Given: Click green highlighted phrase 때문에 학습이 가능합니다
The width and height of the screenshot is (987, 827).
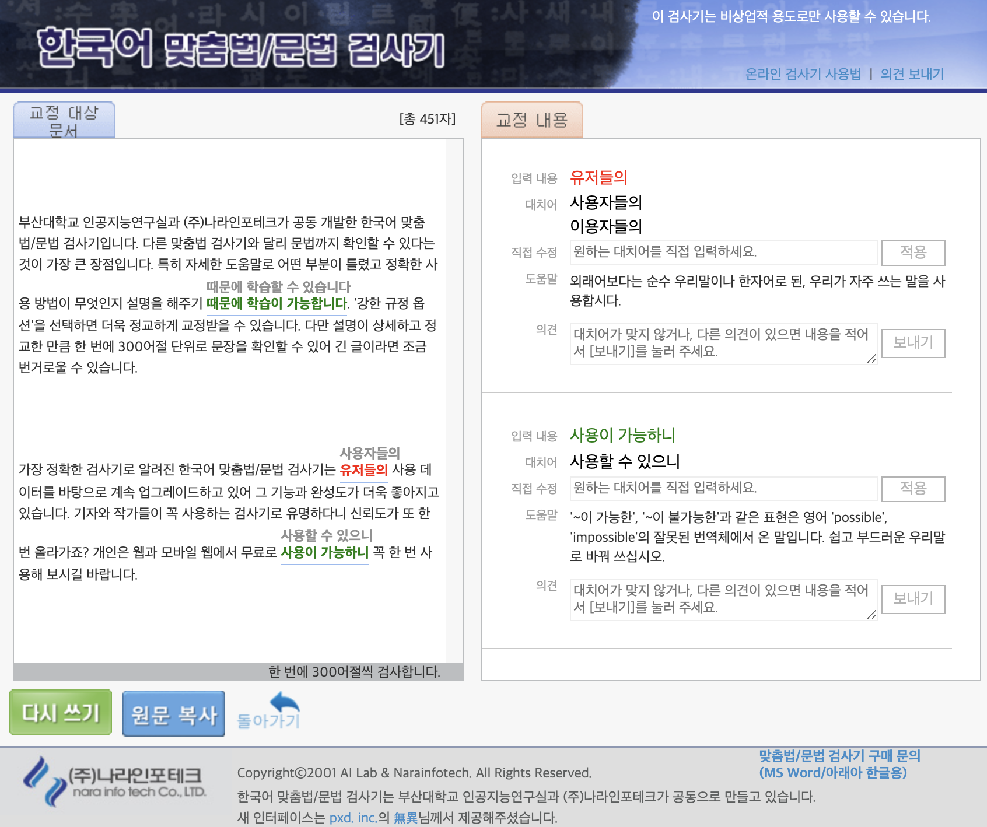Looking at the screenshot, I should (x=277, y=303).
